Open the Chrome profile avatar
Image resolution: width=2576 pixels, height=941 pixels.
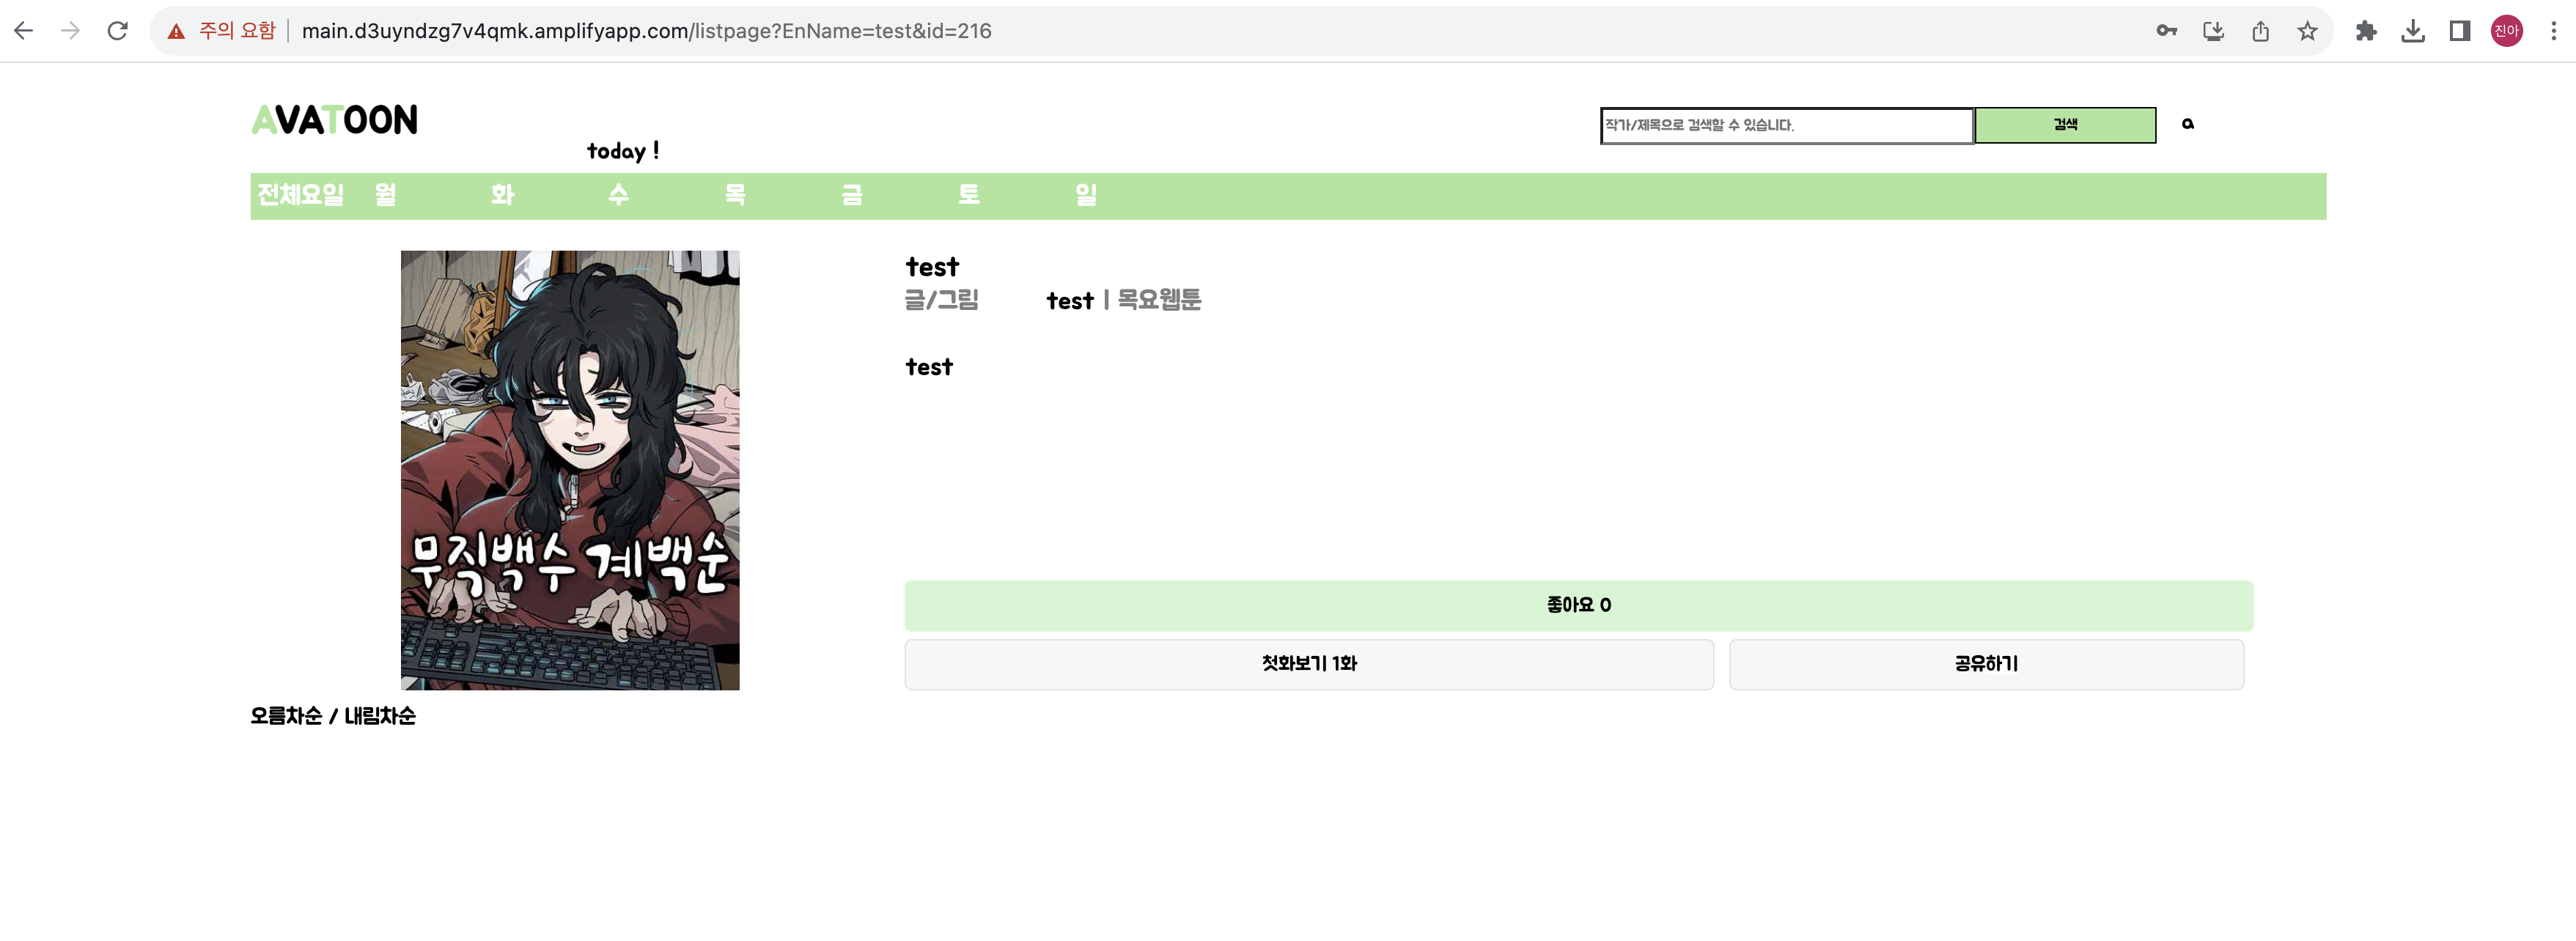2507,31
